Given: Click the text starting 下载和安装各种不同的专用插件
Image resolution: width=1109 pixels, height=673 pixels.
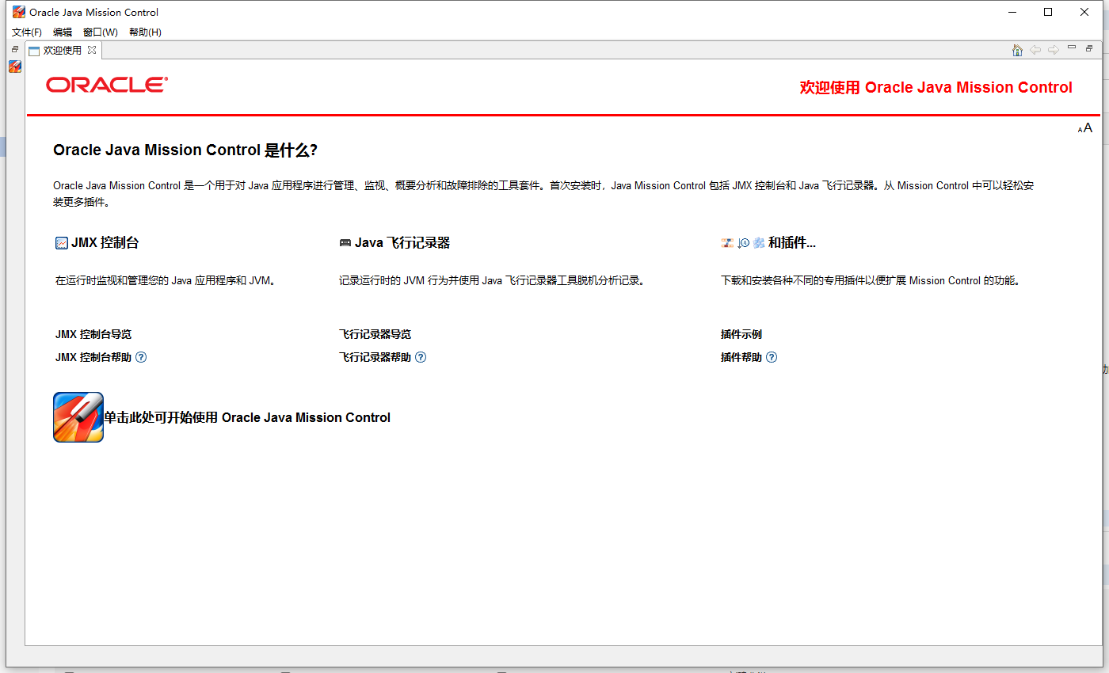Looking at the screenshot, I should (870, 280).
